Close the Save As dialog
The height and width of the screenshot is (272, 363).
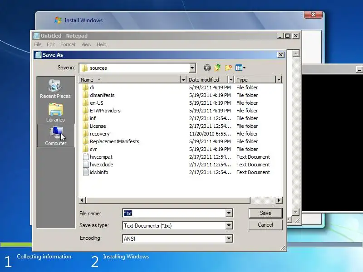pos(280,55)
